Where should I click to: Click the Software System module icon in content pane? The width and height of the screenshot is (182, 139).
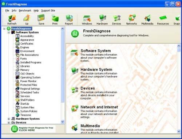74,53
